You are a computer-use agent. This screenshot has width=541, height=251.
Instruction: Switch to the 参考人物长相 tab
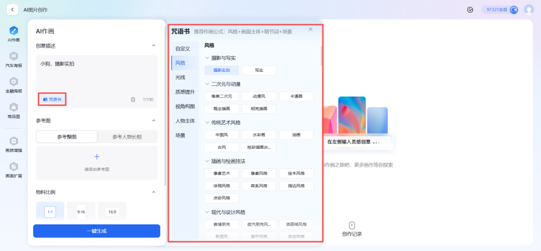pos(127,136)
